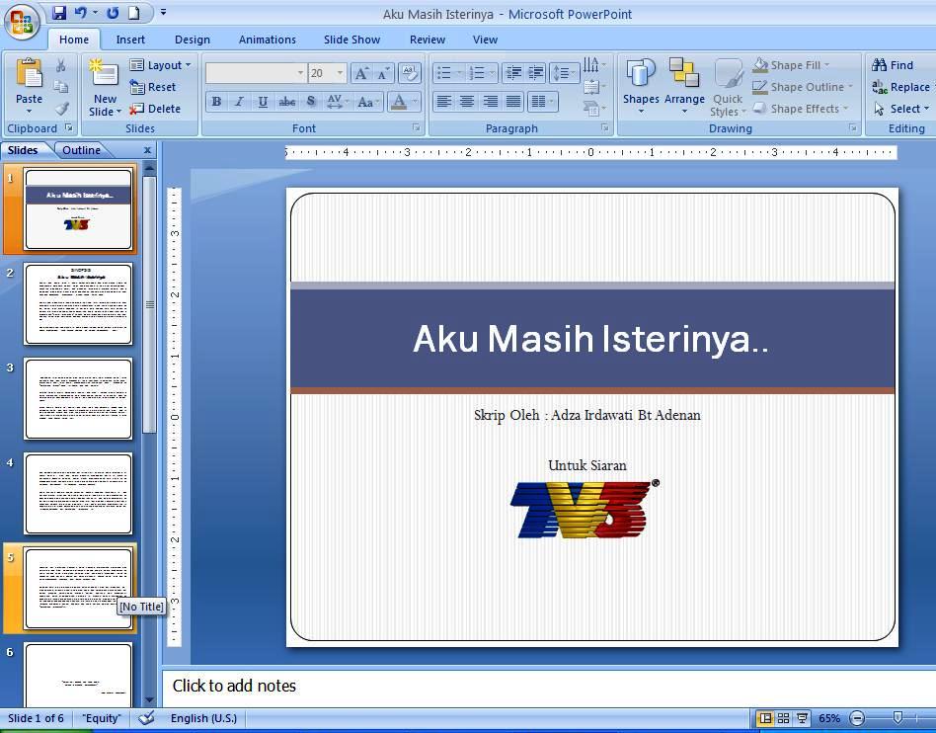The width and height of the screenshot is (936, 733).
Task: Copy selection from the Clipboard group
Action: click(x=60, y=87)
